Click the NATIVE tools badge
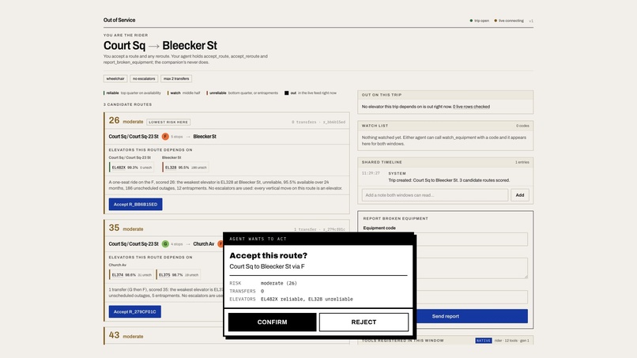This screenshot has height=358, width=637. click(484, 341)
